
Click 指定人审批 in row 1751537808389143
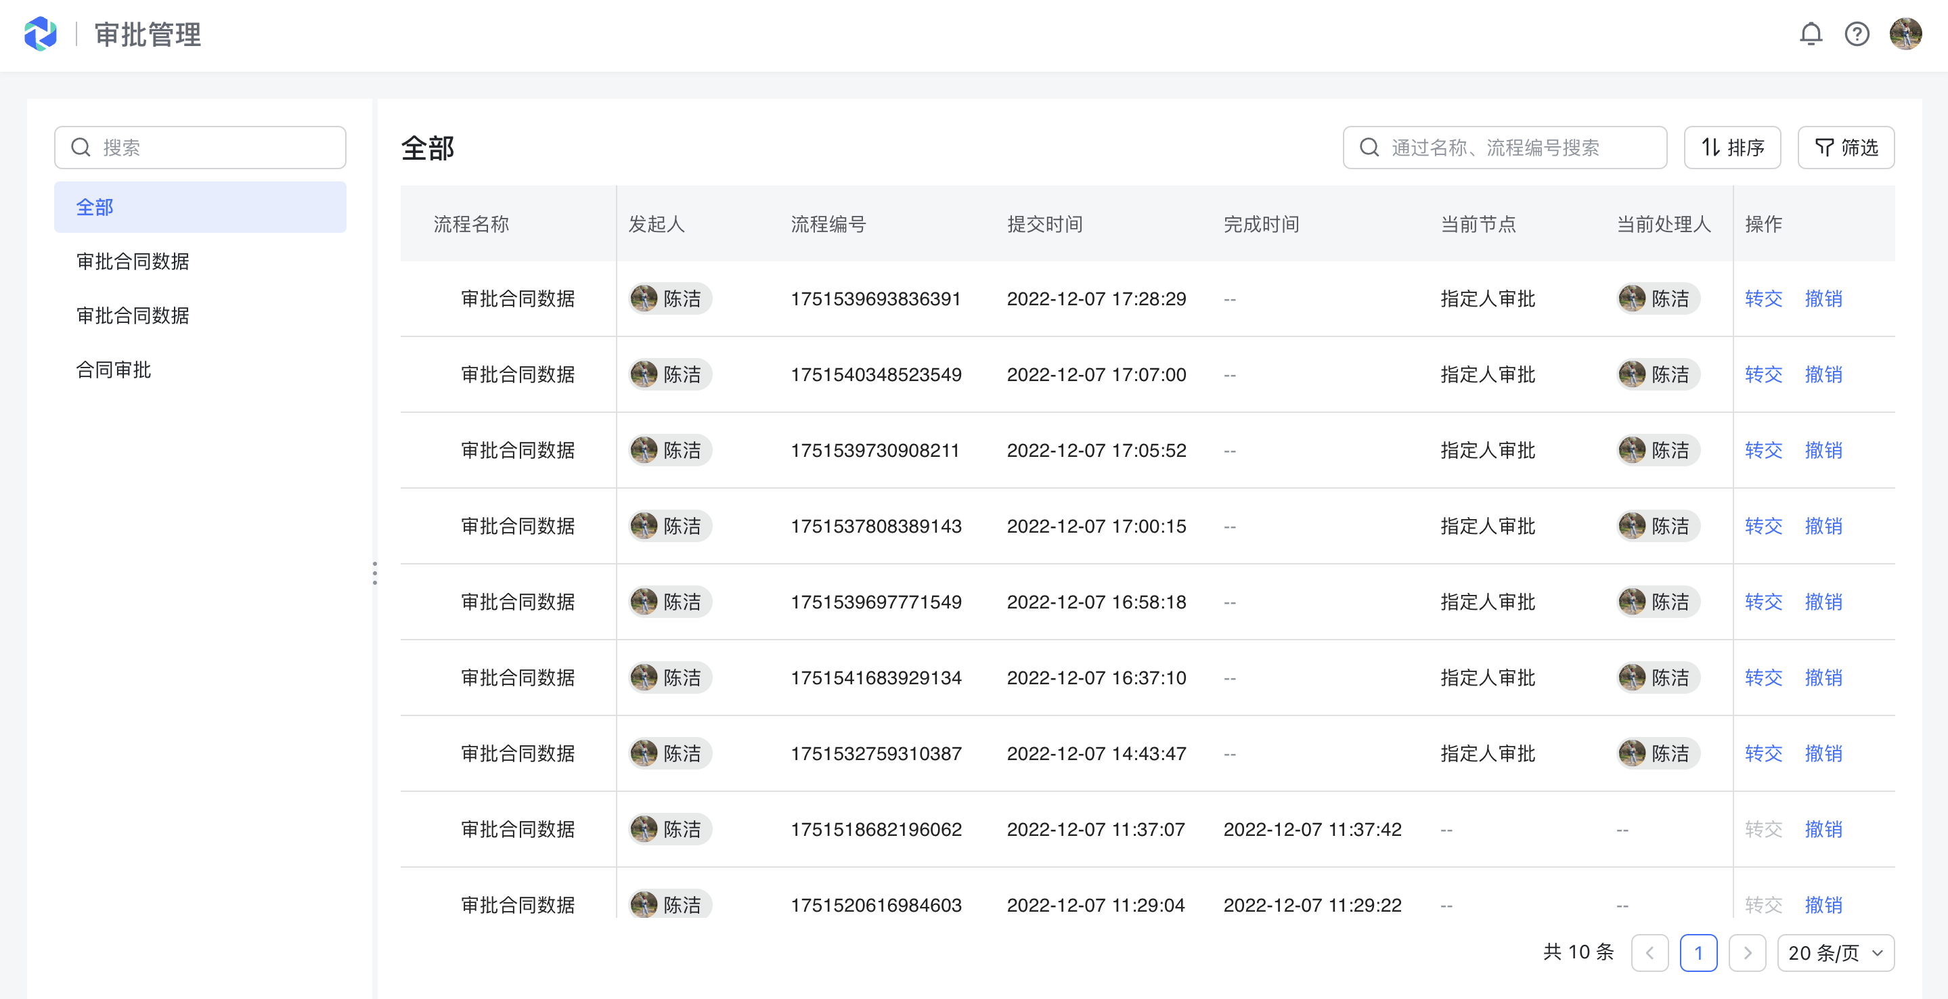pyautogui.click(x=1488, y=526)
